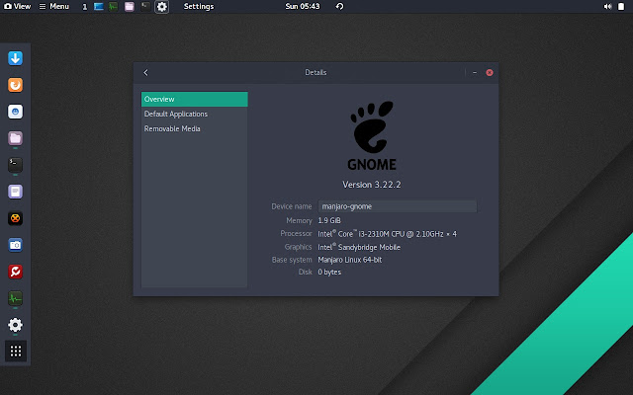Switch to Files window in top bar
This screenshot has width=633, height=395.
tap(130, 7)
